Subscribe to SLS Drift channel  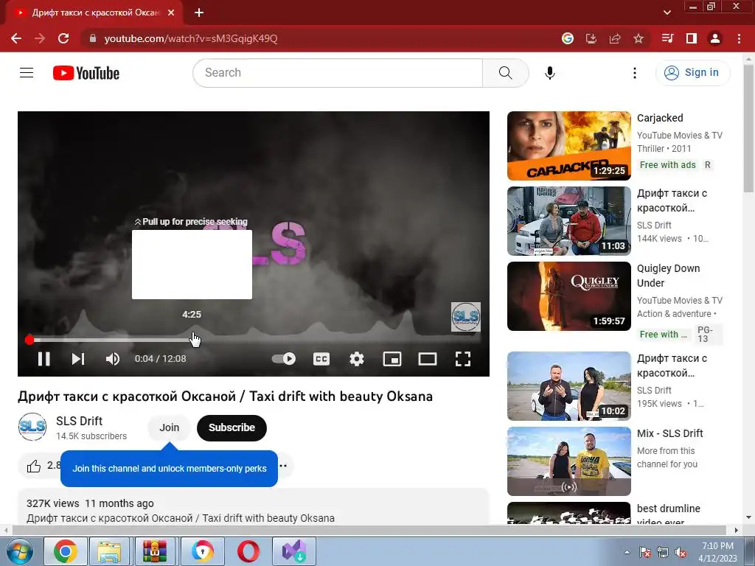coord(232,427)
